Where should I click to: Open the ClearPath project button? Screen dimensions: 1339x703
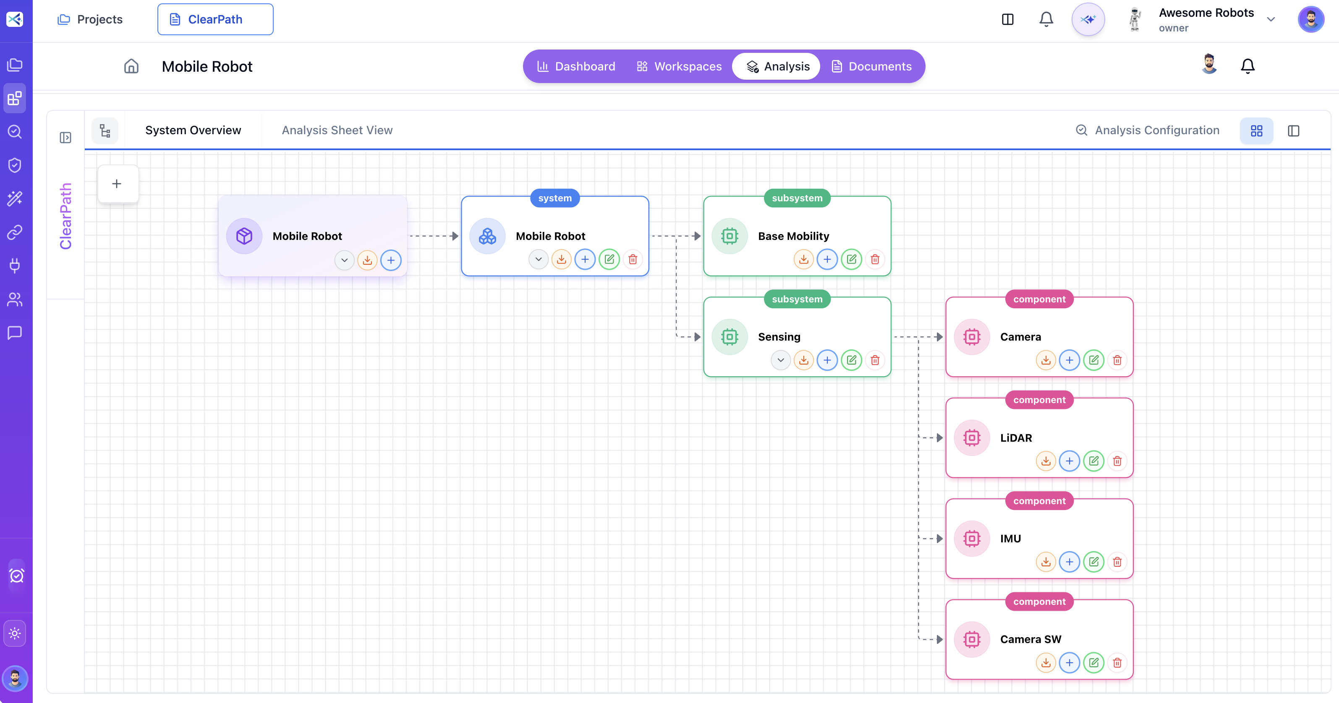(x=215, y=19)
